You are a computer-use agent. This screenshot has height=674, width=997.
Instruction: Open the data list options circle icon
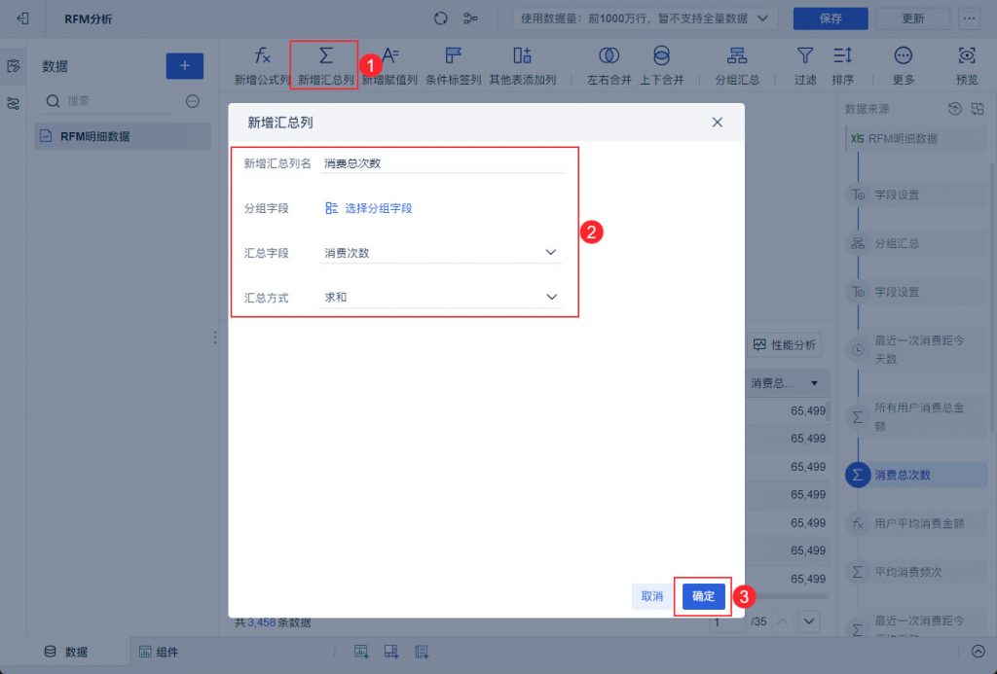(193, 101)
